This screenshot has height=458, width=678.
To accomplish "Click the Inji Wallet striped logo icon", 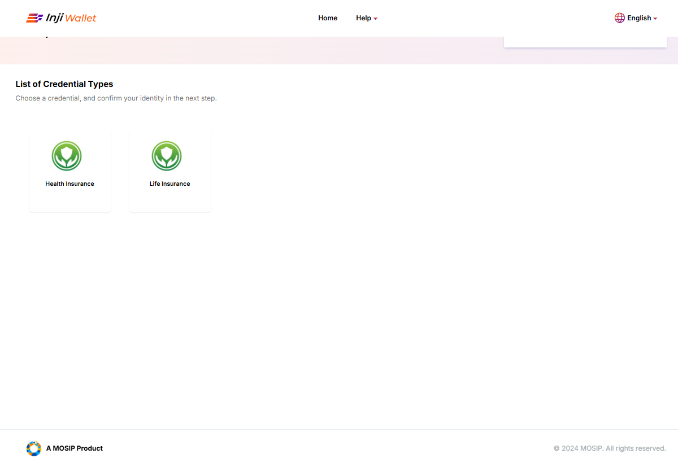I will coord(34,18).
